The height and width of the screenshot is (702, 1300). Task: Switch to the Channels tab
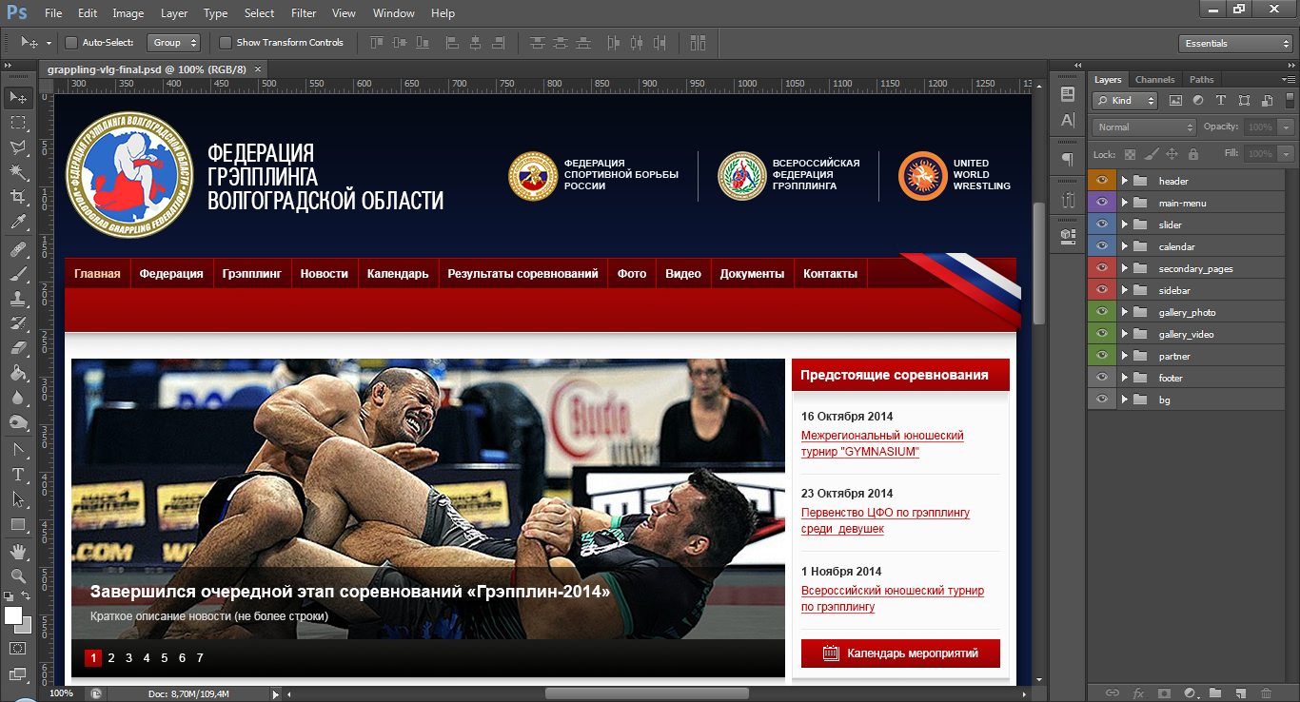[1154, 80]
